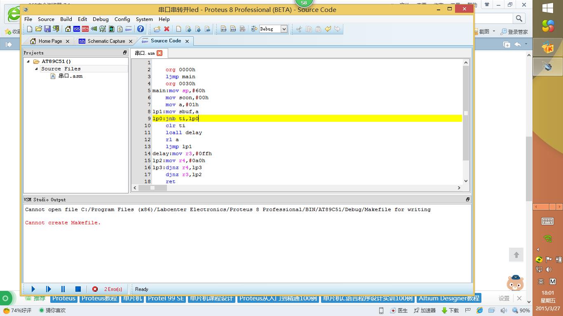
Task: Click the Open Project folder icon
Action: point(38,29)
